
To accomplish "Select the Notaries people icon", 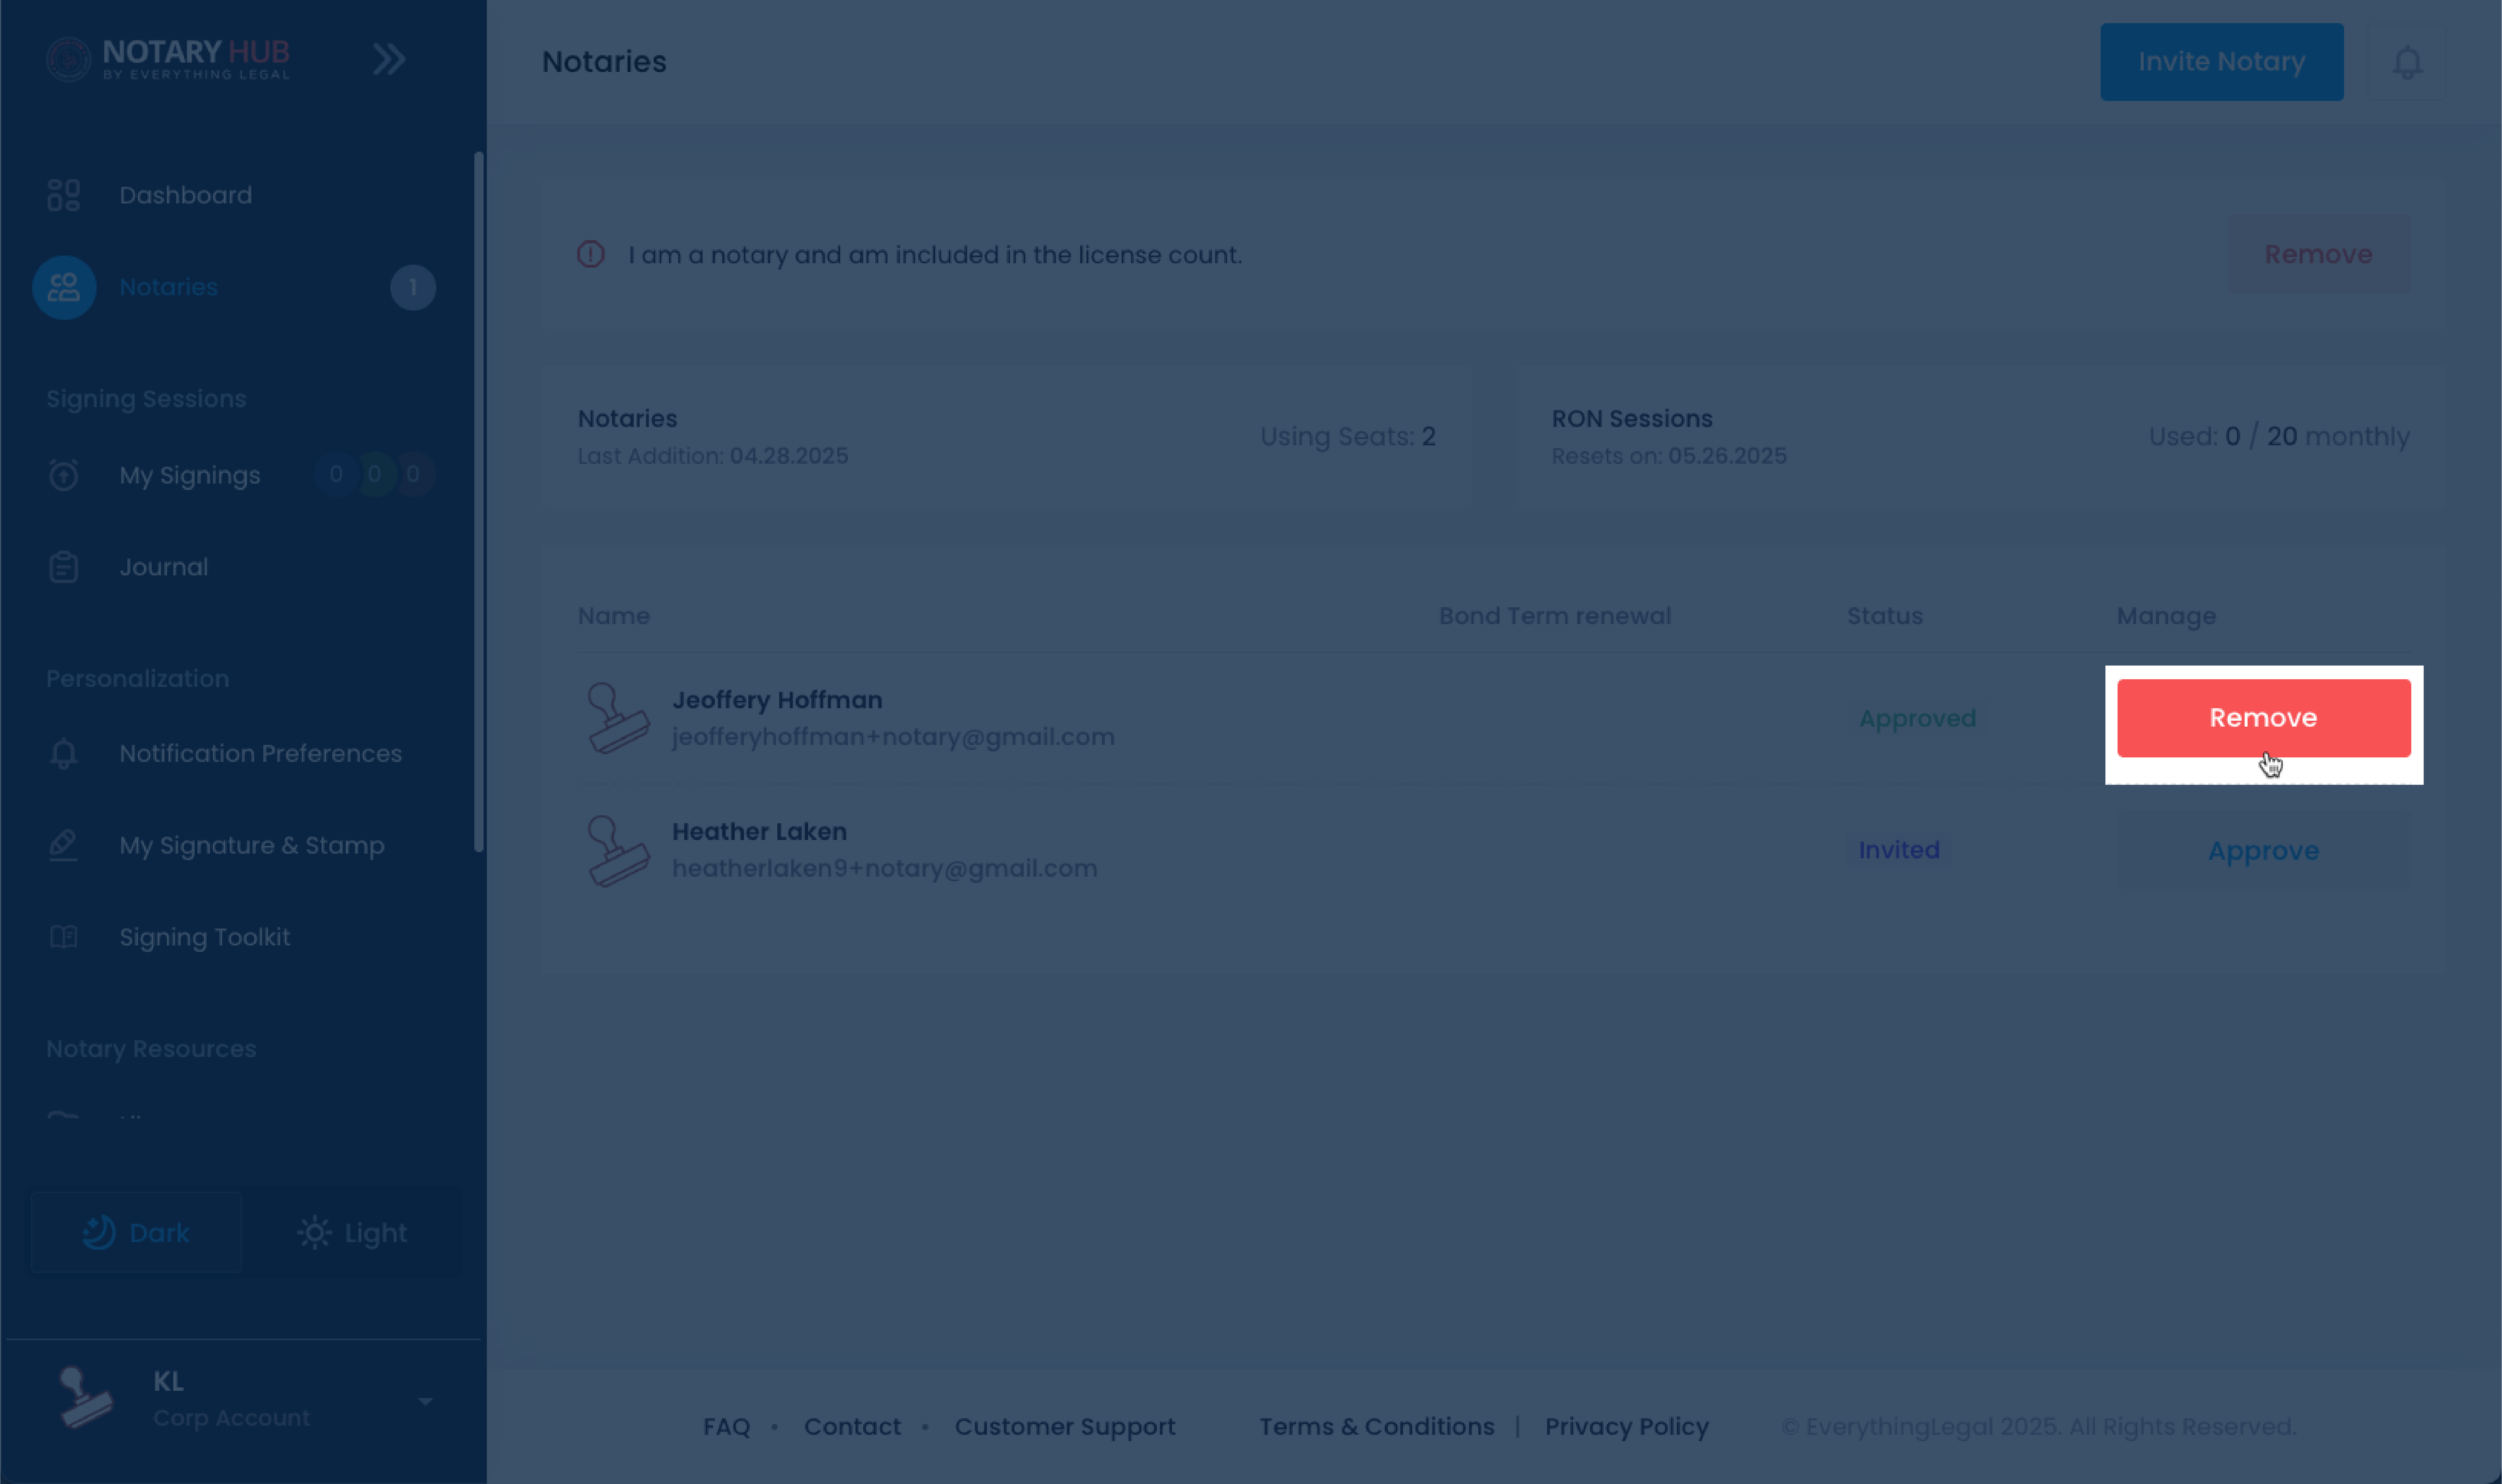I will click(64, 288).
